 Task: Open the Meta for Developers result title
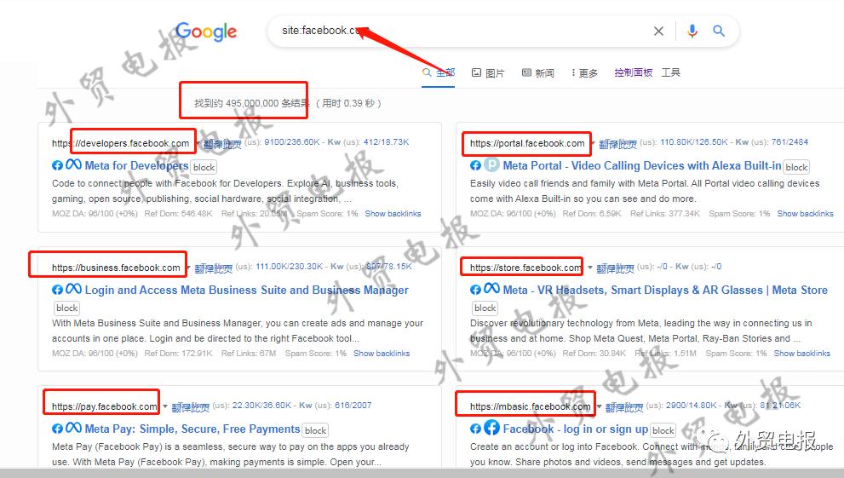tap(137, 165)
